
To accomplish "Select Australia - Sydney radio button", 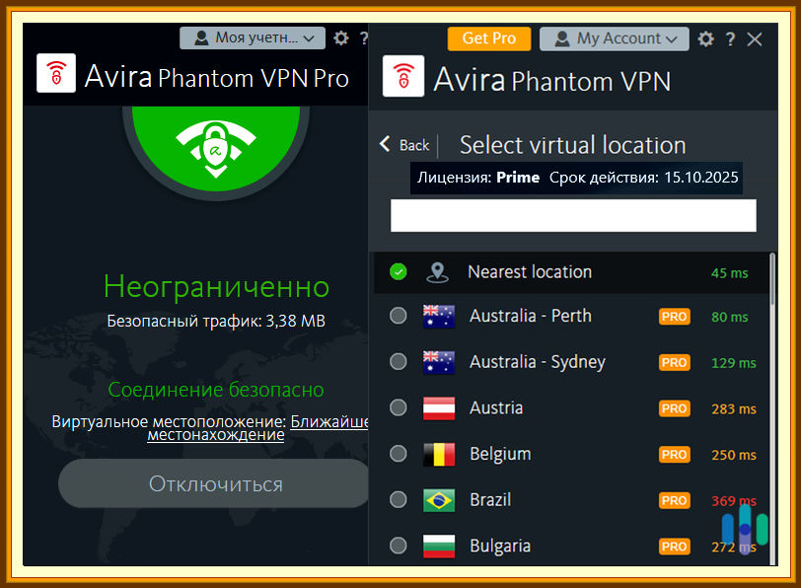I will point(399,362).
